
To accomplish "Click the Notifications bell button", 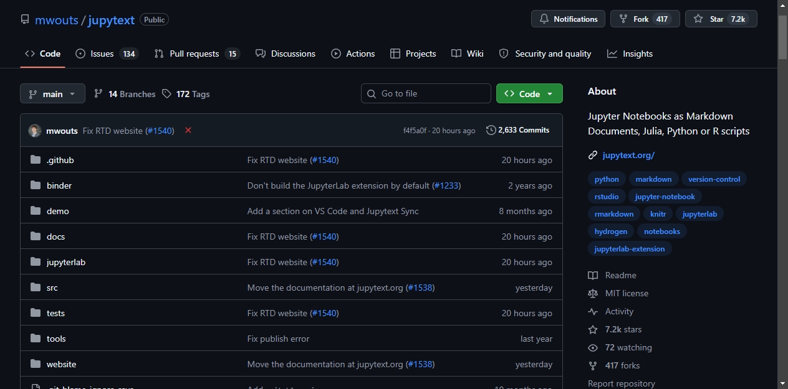I will (x=569, y=19).
